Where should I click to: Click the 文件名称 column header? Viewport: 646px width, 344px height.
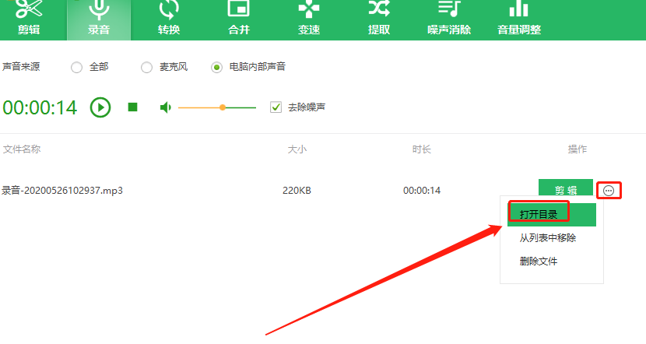[x=22, y=149]
